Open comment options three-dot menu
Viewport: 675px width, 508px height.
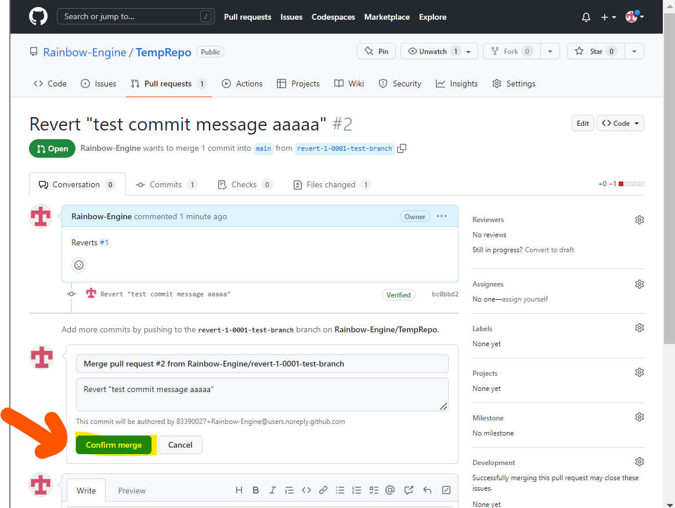442,216
